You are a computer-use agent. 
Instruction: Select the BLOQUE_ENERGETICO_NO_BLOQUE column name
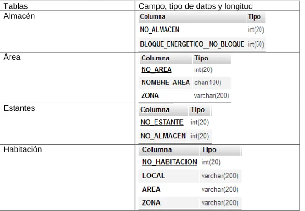tap(192, 44)
